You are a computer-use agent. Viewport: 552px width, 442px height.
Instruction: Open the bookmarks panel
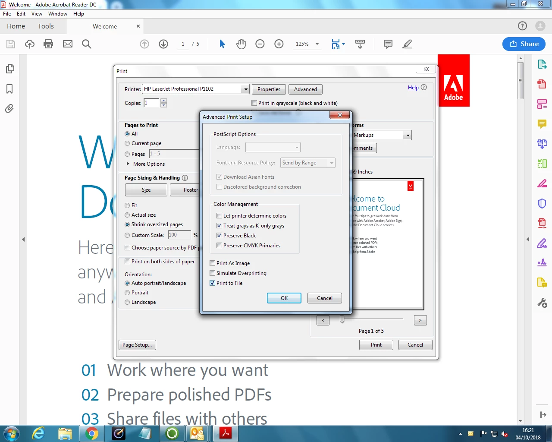[9, 89]
